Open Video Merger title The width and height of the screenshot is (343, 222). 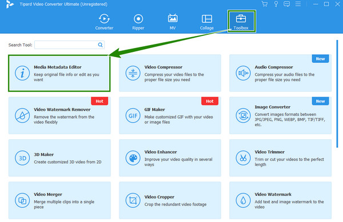click(x=48, y=194)
